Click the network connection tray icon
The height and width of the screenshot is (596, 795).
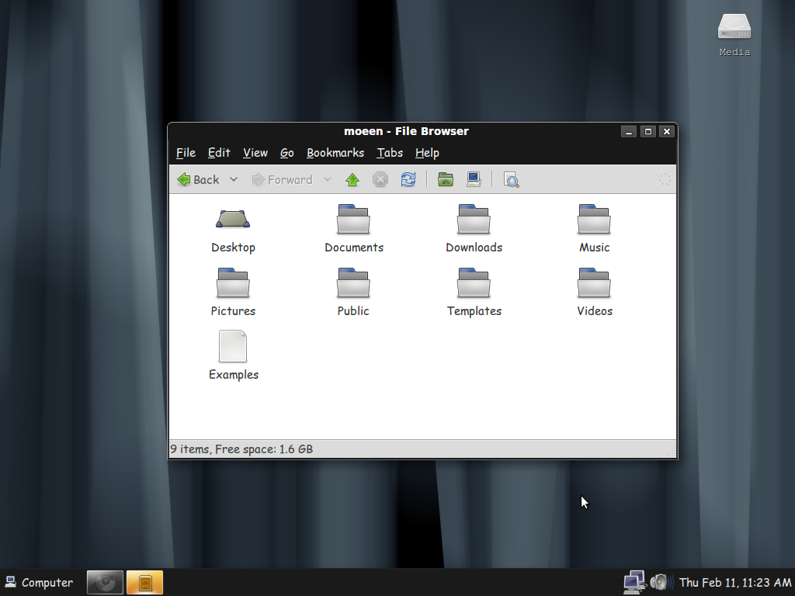[634, 582]
